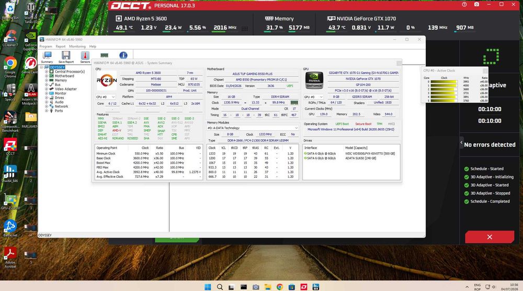This screenshot has height=291, width=523.
Task: Click the ODYSSEY status bar text
Action: [x=45, y=235]
